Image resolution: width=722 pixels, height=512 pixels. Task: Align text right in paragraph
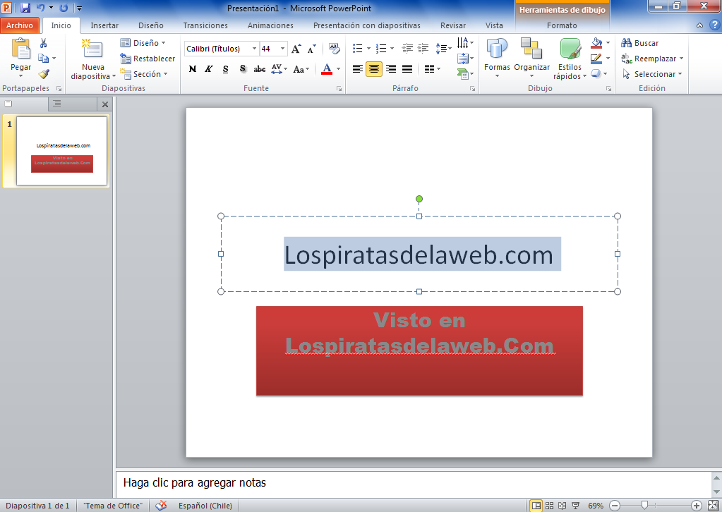click(391, 69)
